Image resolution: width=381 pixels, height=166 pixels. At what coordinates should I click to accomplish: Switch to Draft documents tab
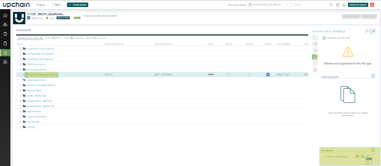click(53, 38)
